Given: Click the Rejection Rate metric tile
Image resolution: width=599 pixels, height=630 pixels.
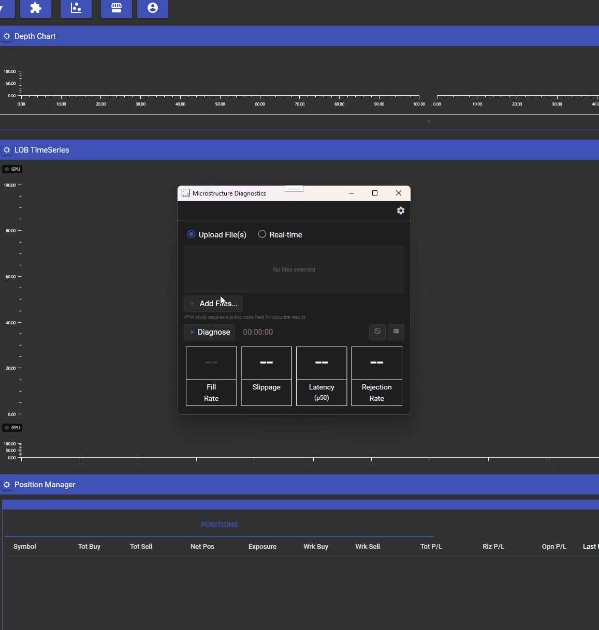Looking at the screenshot, I should pyautogui.click(x=377, y=376).
